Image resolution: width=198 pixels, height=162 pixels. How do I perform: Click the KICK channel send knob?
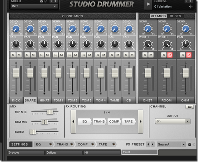point(16,29)
